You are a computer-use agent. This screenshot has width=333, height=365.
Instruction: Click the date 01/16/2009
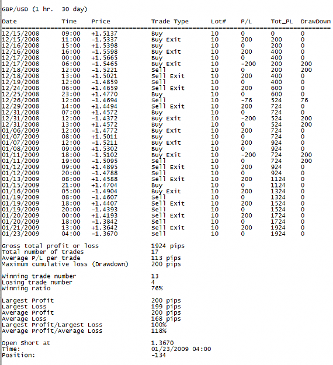click(20, 191)
